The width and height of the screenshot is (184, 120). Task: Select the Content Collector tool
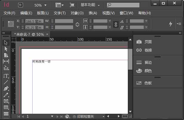[x=6, y=68]
